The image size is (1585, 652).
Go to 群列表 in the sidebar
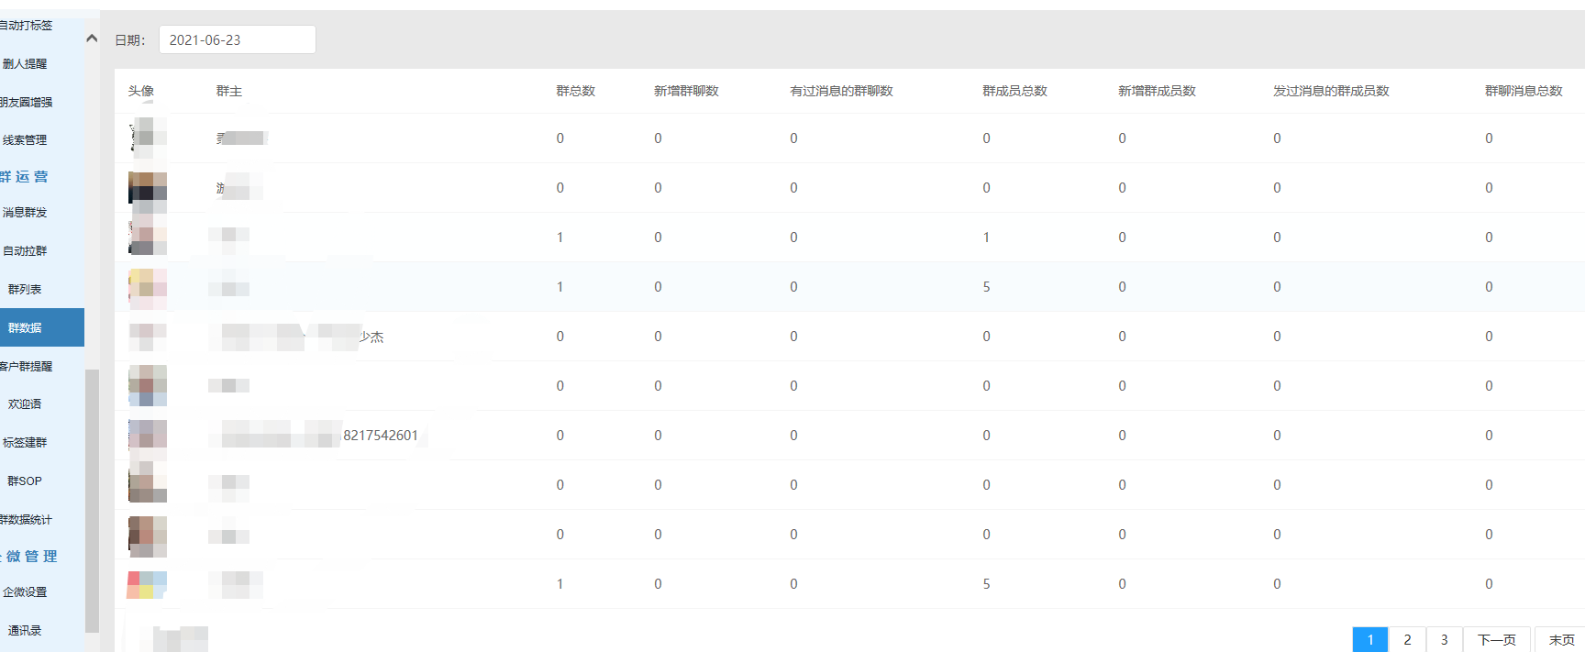pyautogui.click(x=25, y=290)
